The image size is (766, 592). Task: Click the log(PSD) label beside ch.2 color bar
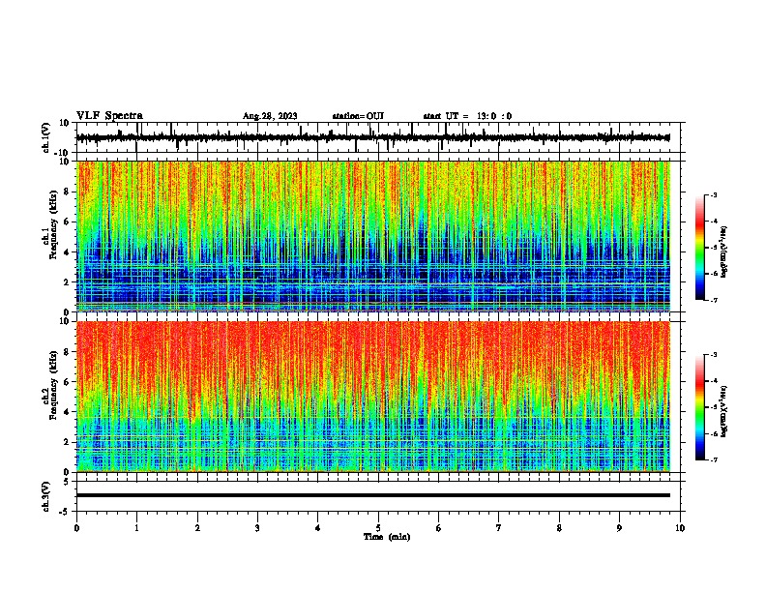click(724, 411)
